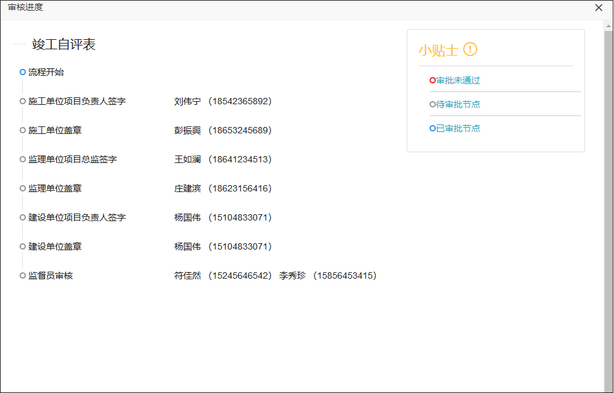Viewport: 614px width, 393px height.
Task: Click the node circle beside 监理单位盖章
Action: [x=23, y=188]
